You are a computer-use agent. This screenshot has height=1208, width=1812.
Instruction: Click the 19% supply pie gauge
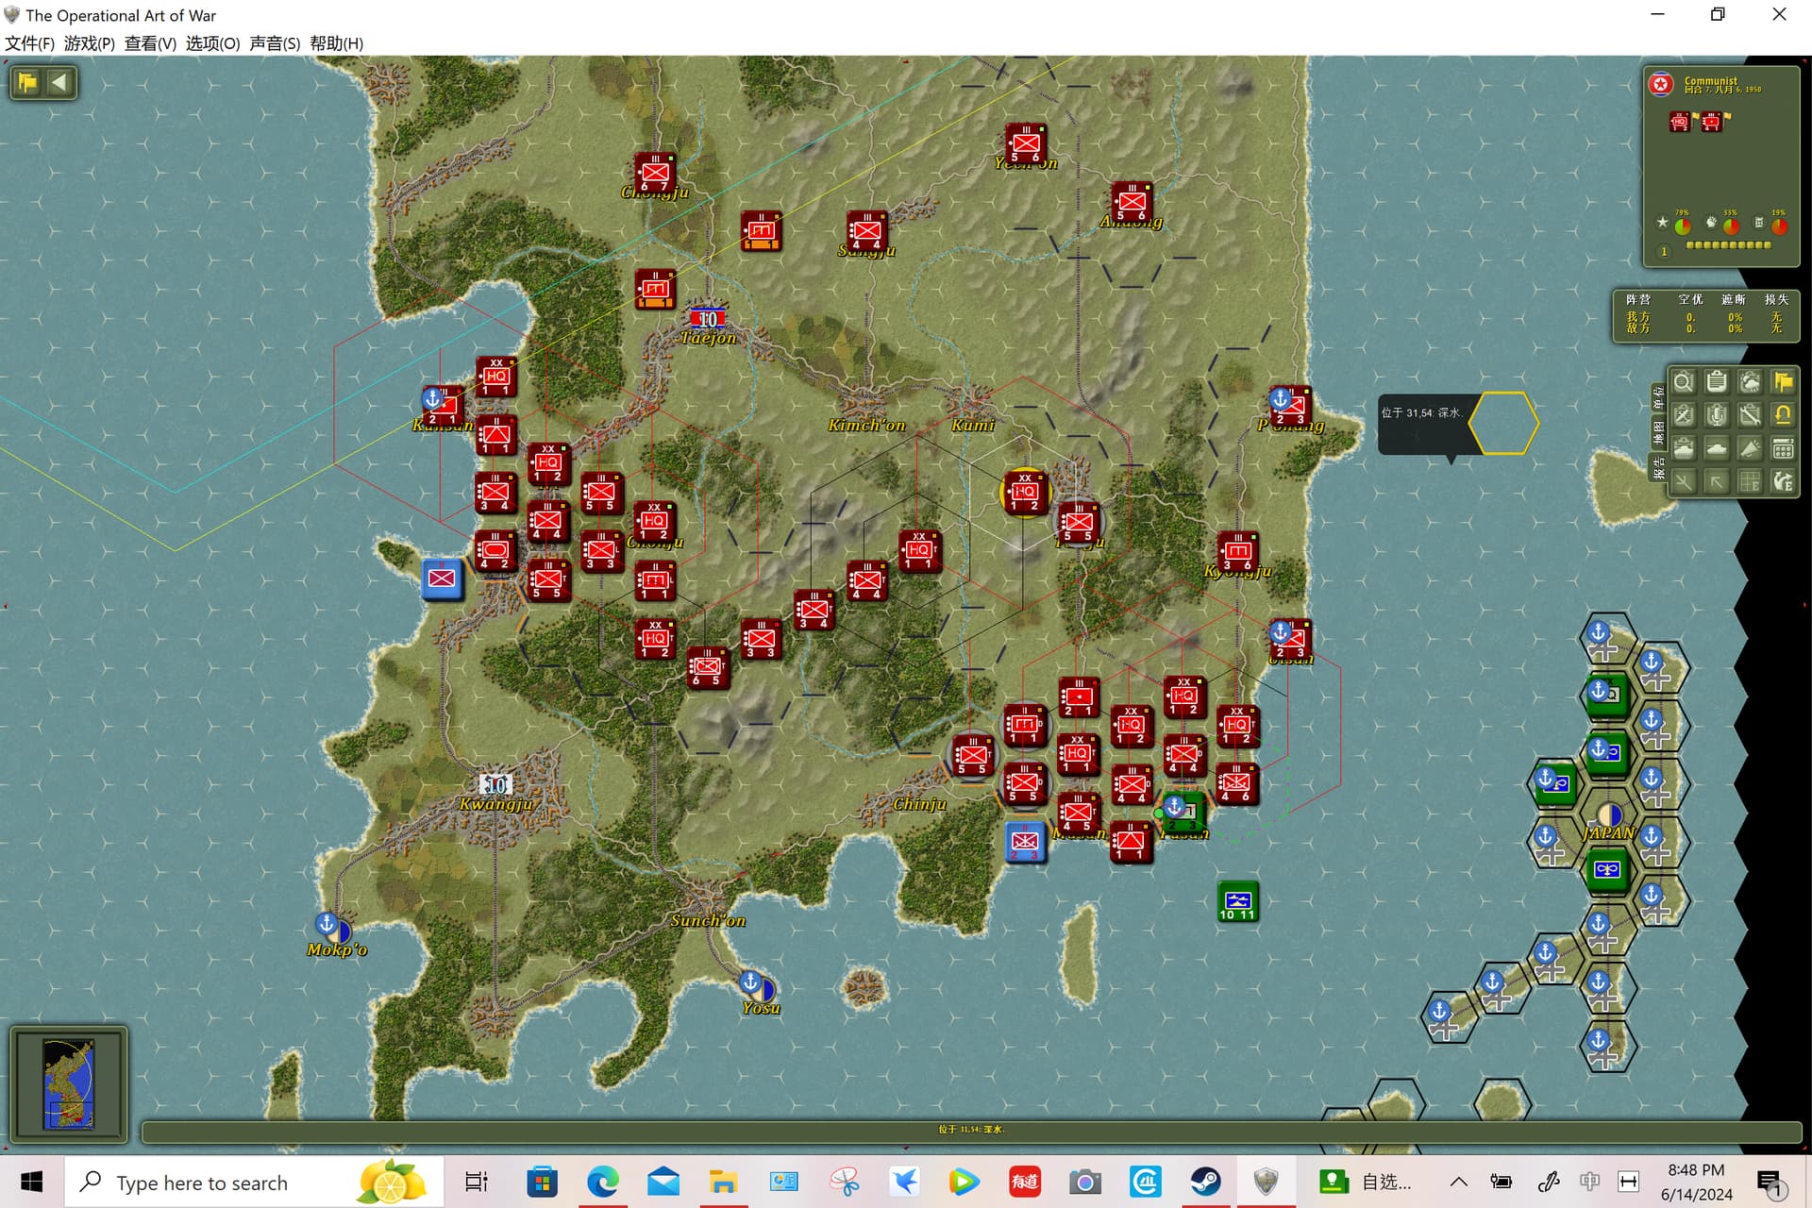pyautogui.click(x=1779, y=226)
